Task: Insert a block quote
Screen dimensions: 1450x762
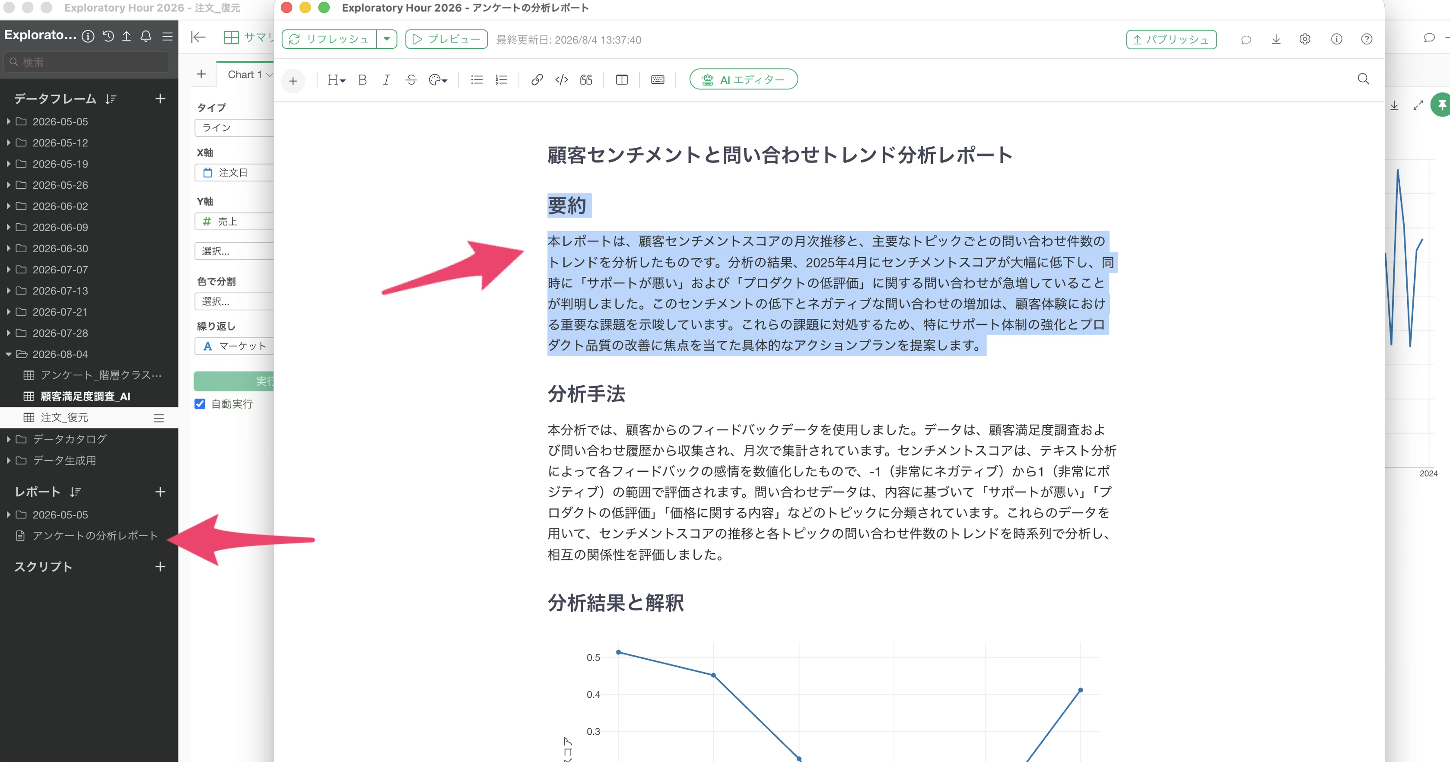Action: (586, 80)
